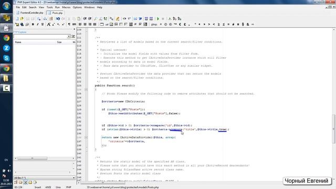This screenshot has width=336, height=189.
Task: Open the Macros menu
Action: pos(66,7)
